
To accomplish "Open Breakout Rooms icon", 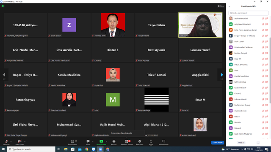I will pyautogui.click(x=127, y=141).
